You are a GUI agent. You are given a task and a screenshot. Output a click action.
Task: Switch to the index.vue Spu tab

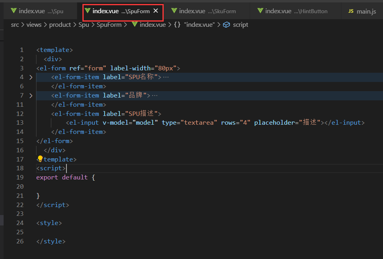point(40,11)
